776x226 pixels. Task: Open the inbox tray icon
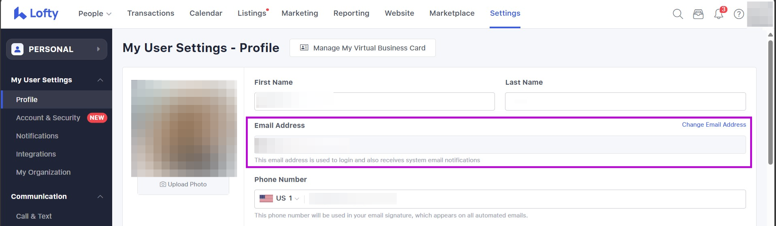coord(698,14)
